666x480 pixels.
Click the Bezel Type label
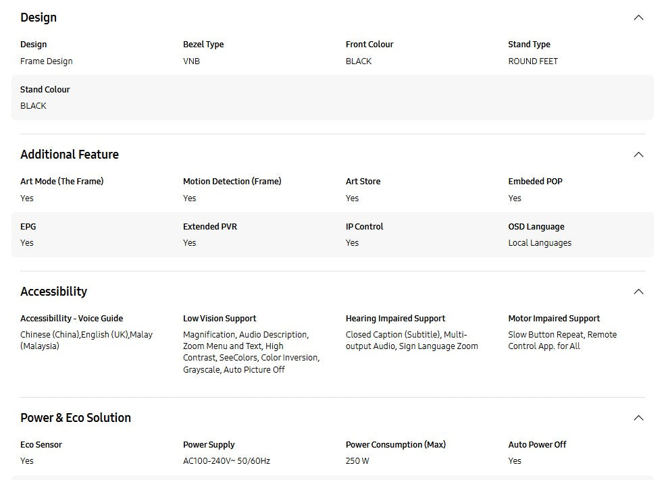203,45
